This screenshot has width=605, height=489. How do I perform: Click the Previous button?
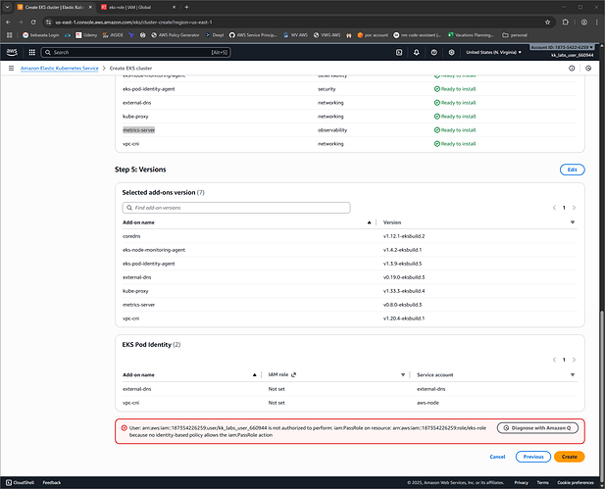click(x=533, y=457)
